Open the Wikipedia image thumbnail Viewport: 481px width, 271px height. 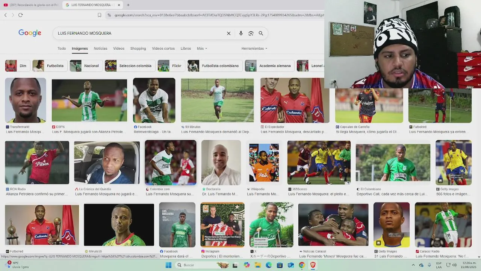click(264, 163)
